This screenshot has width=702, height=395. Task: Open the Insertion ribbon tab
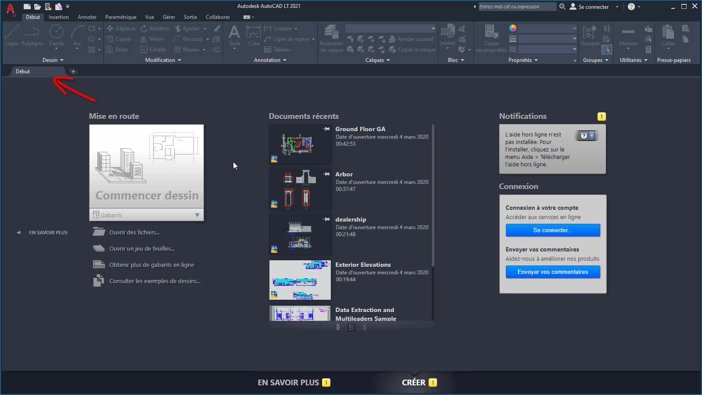pyautogui.click(x=59, y=17)
